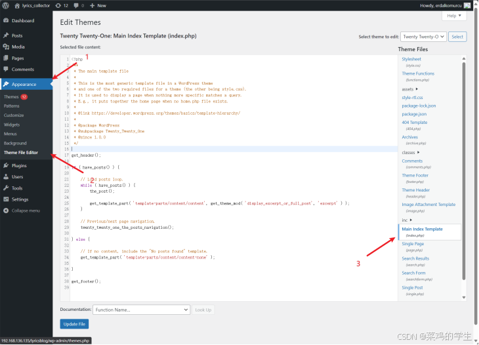479x345 pixels.
Task: Click the Posts pushpin icon
Action: 6,35
